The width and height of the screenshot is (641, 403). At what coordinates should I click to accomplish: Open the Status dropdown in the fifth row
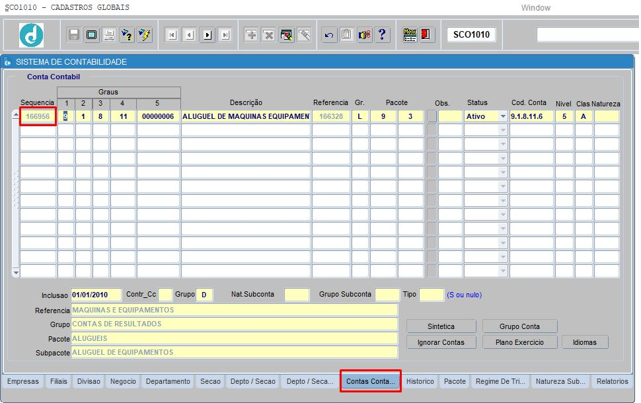(503, 172)
